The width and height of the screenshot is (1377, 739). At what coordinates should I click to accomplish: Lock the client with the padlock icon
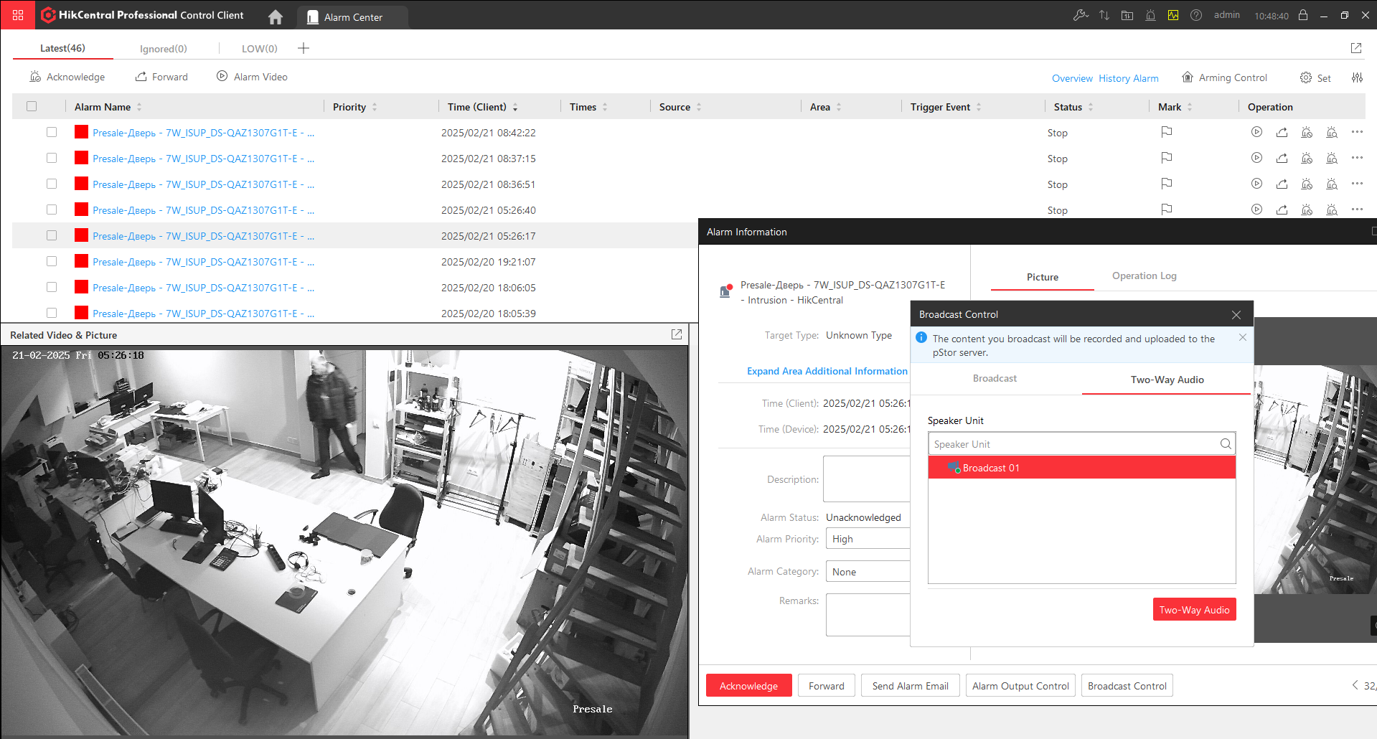coord(1303,15)
